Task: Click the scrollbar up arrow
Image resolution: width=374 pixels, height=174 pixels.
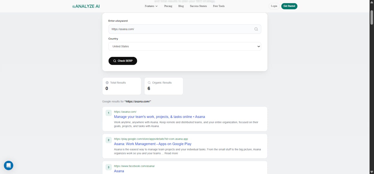Action: [x=372, y=2]
